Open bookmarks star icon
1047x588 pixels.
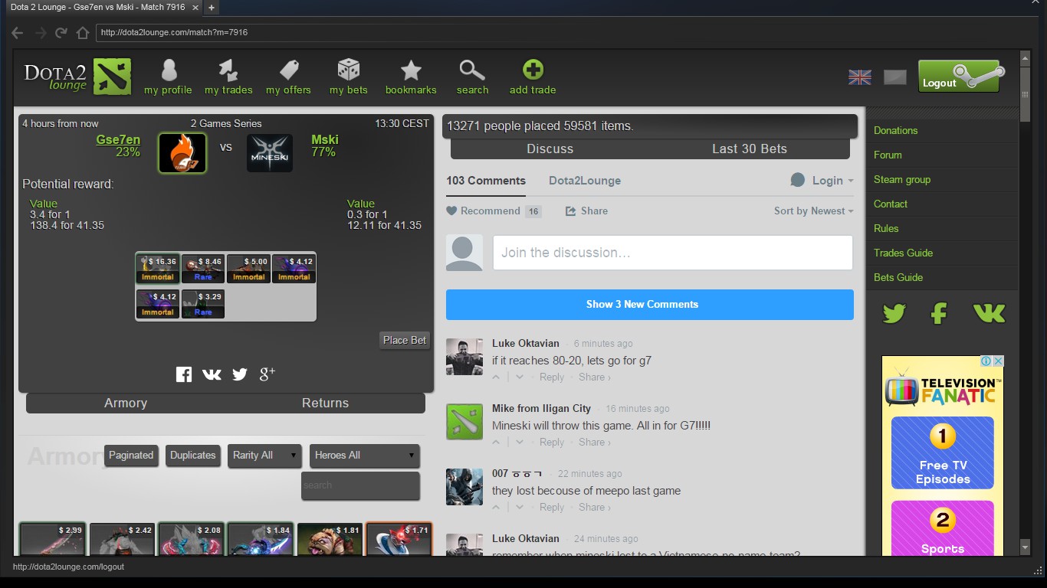pyautogui.click(x=412, y=70)
